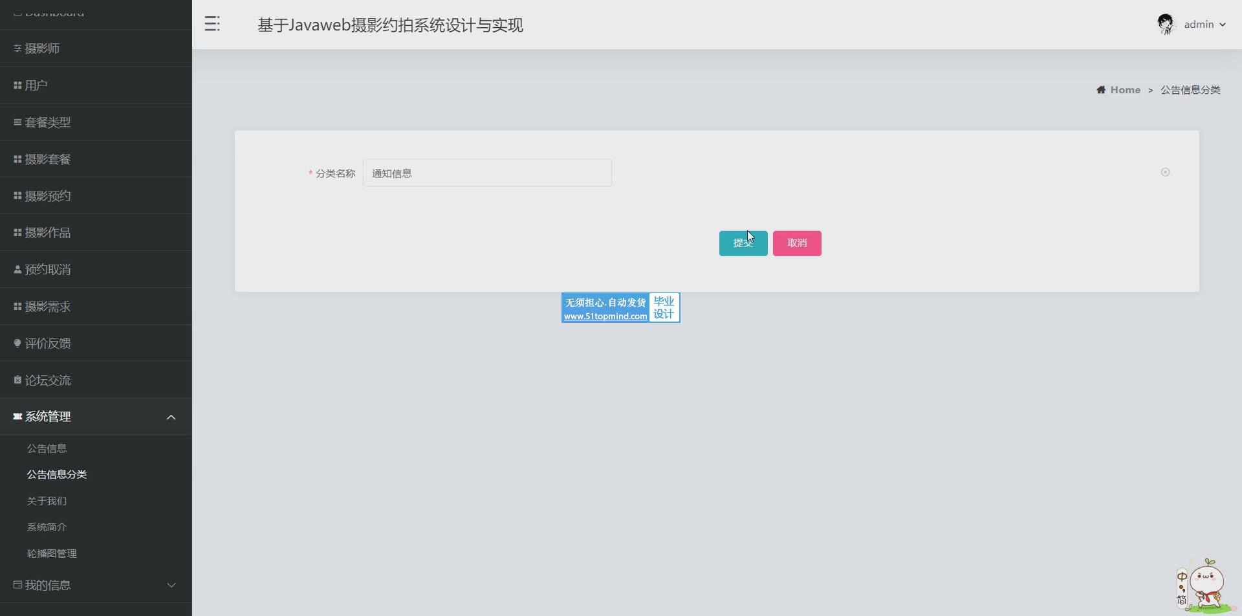Click the admin avatar image
This screenshot has width=1242, height=616.
pyautogui.click(x=1165, y=25)
